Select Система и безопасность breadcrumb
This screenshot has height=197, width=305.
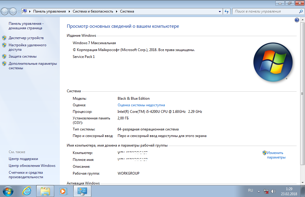coord(93,11)
